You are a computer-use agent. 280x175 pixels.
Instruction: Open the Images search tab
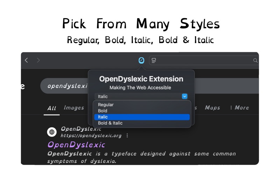[74, 108]
